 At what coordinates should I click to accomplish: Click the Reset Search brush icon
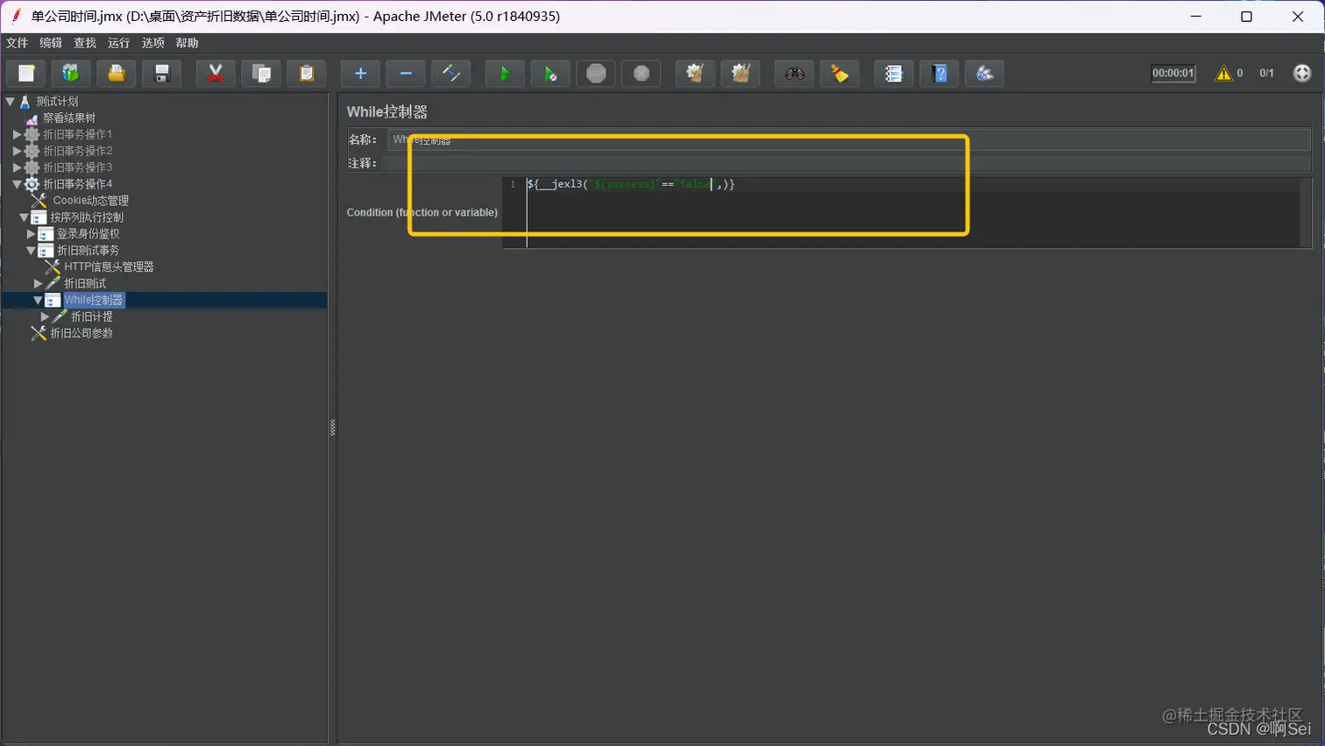[x=840, y=74]
